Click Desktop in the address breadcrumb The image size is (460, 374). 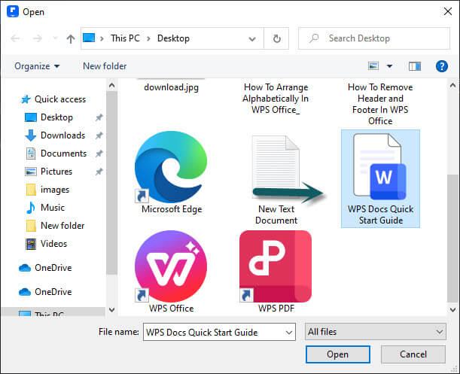[173, 38]
